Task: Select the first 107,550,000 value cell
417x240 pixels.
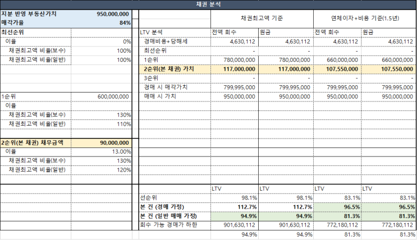Action: [337, 69]
